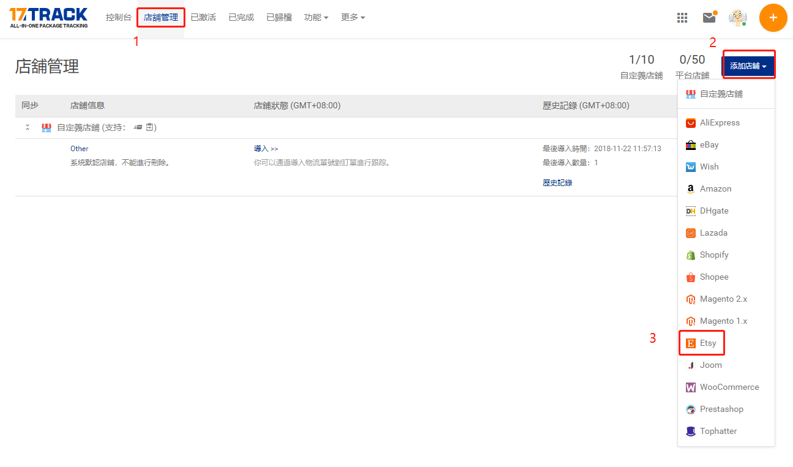793x467 pixels.
Task: Click 歷史記錄 (GMT+08:00) column header
Action: (x=586, y=105)
